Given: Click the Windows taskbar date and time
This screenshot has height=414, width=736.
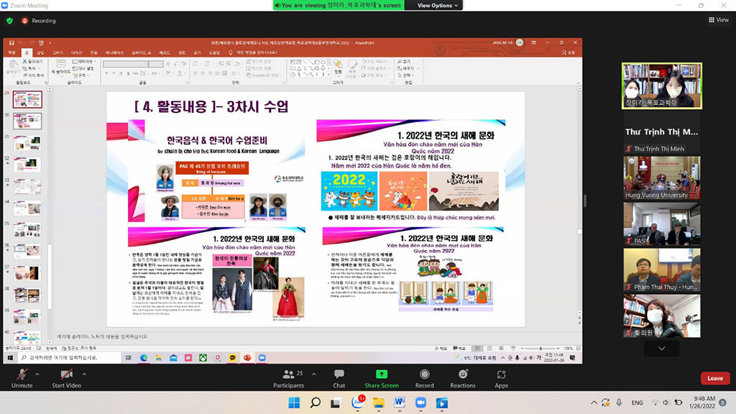Looking at the screenshot, I should click(701, 402).
